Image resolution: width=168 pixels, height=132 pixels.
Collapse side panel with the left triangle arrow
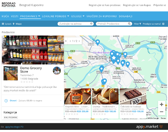[x=66, y=41]
